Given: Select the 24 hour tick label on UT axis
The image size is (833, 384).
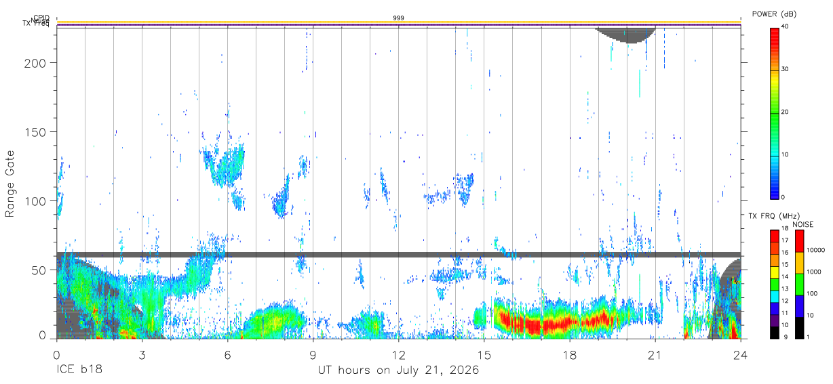Looking at the screenshot, I should click(x=741, y=354).
